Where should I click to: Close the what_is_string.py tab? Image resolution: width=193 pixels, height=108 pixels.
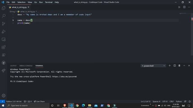click(x=28, y=7)
